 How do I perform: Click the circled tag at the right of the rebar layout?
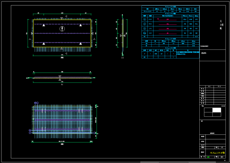(94, 133)
